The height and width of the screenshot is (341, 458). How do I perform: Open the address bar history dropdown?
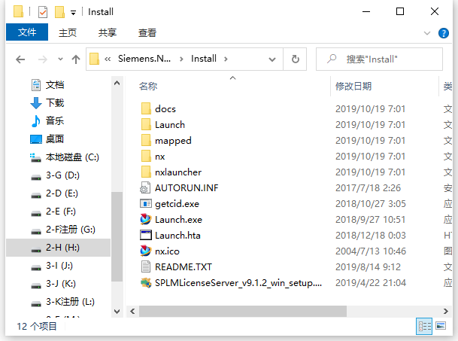(272, 59)
